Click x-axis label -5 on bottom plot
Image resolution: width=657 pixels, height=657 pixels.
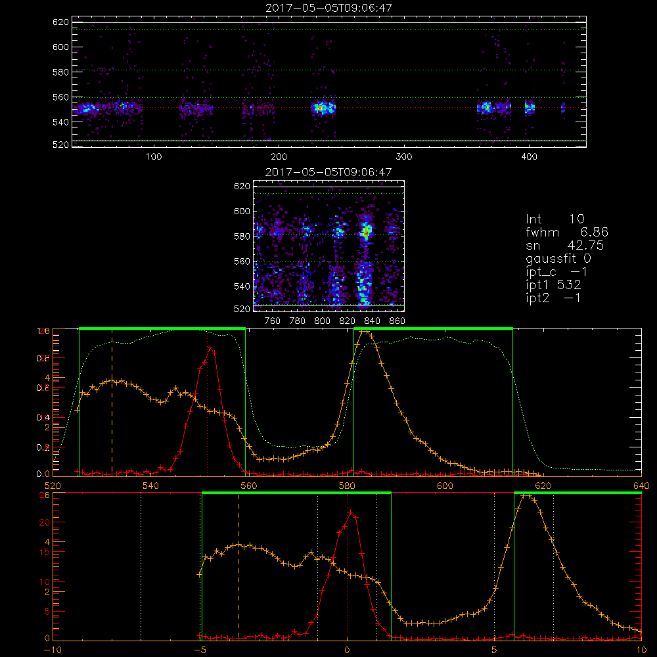(x=200, y=650)
